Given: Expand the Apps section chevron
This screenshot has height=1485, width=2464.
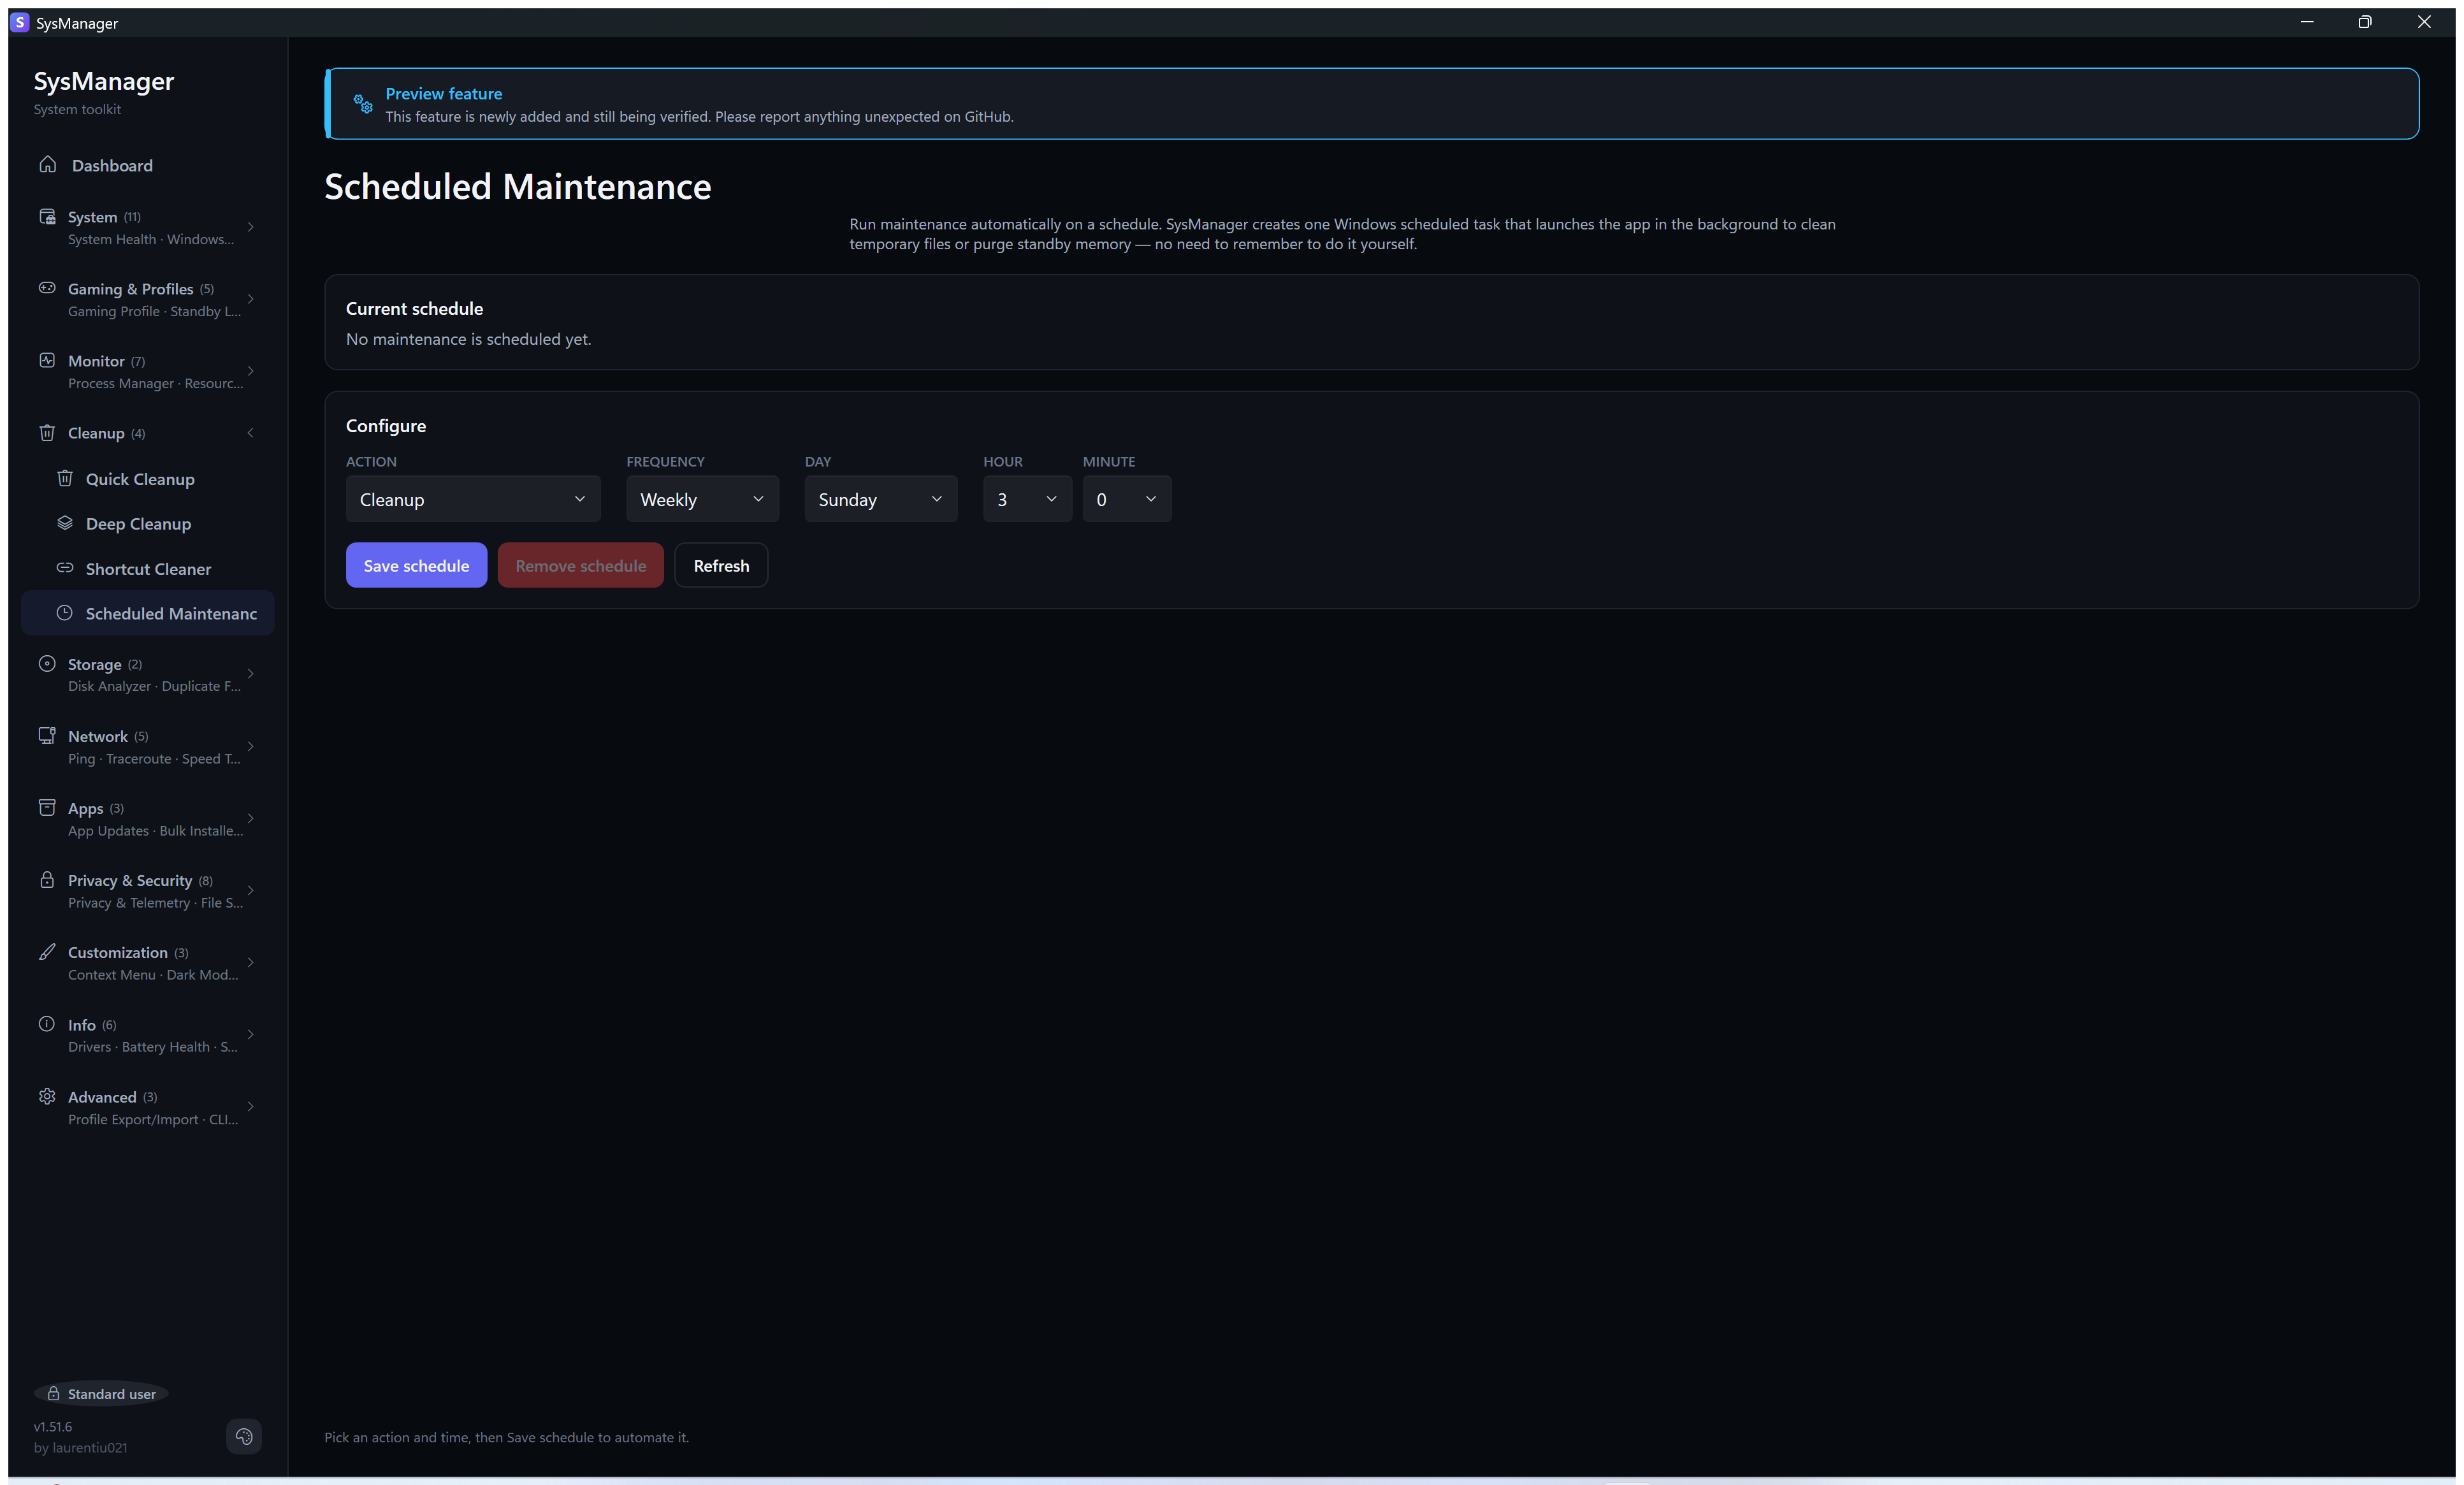Looking at the screenshot, I should [x=251, y=818].
